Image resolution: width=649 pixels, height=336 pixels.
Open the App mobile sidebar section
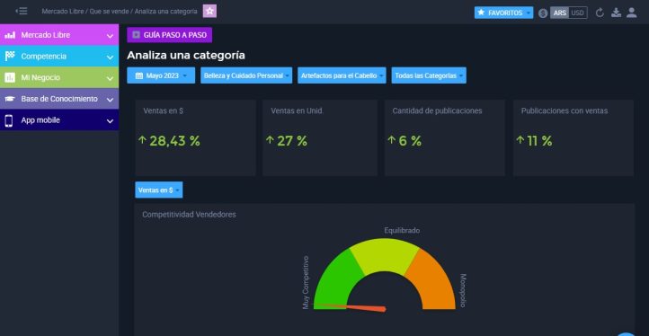tap(59, 120)
